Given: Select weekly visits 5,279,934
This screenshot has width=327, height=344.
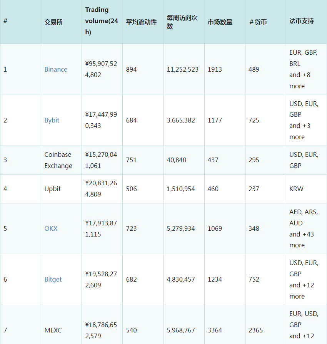Looking at the screenshot, I should [181, 228].
